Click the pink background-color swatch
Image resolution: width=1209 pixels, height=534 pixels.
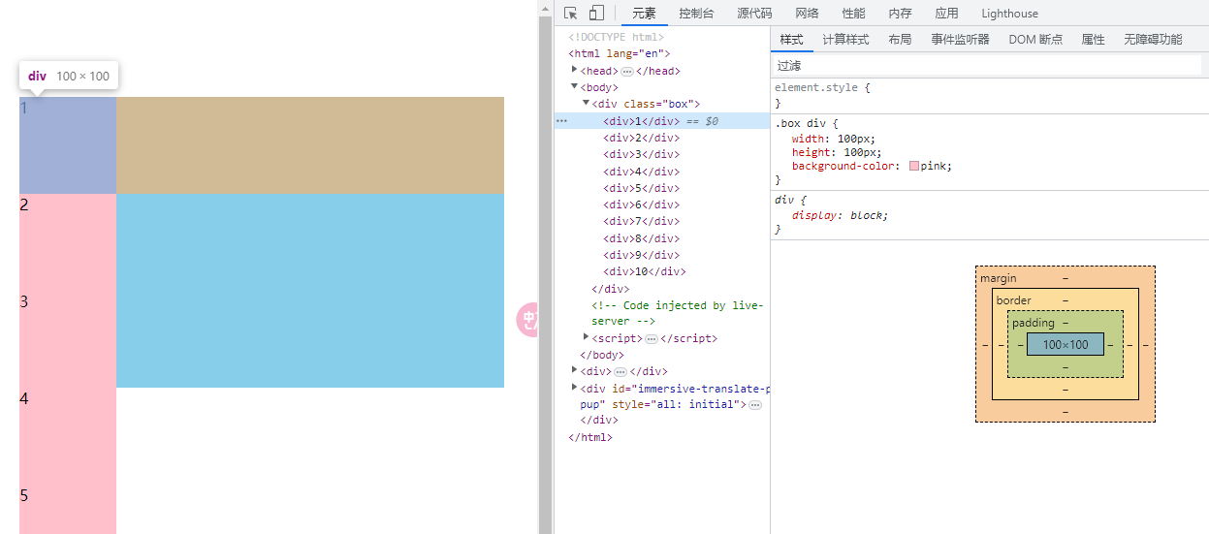914,166
